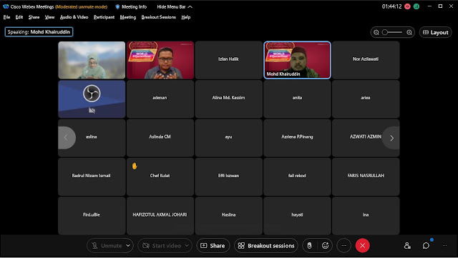Click the OBS logo video tile

92,99
